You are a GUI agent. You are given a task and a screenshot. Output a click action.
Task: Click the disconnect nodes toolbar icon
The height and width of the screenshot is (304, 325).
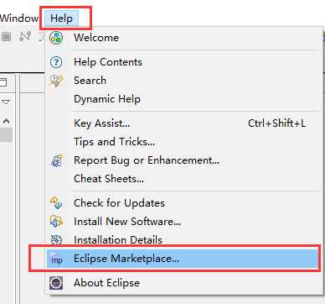[25, 36]
